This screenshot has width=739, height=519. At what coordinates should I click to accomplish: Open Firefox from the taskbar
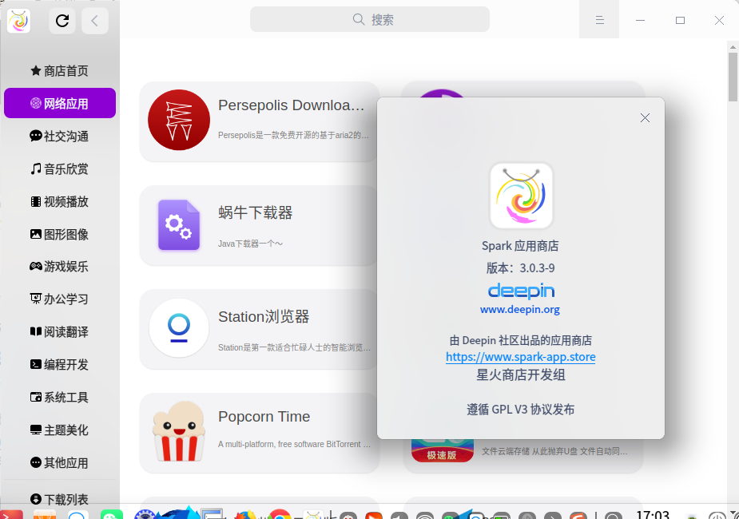point(244,514)
